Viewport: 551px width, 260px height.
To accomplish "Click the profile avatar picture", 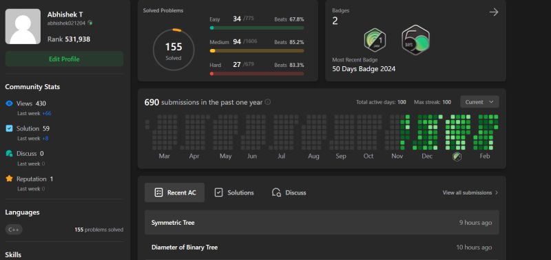I will [x=23, y=27].
